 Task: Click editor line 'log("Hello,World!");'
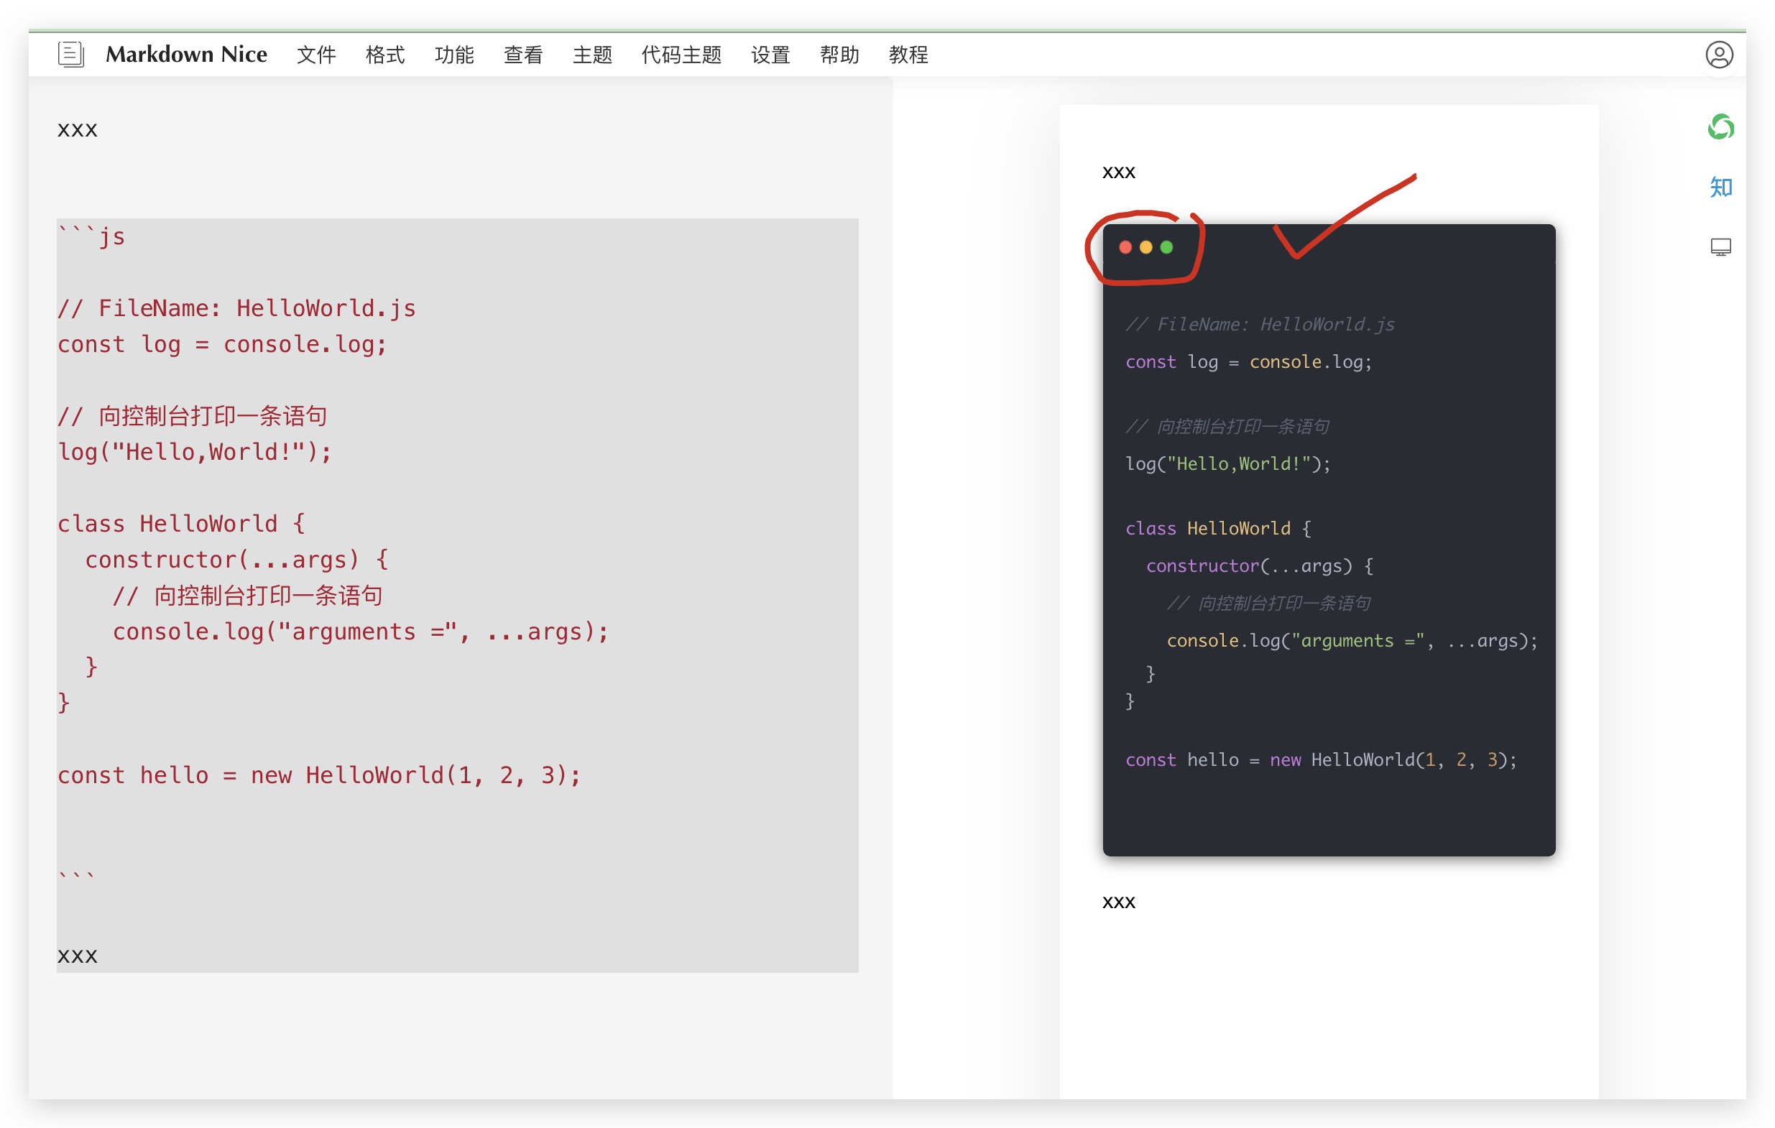[x=195, y=452]
